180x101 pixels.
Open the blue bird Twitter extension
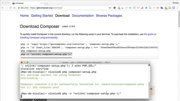150,8
